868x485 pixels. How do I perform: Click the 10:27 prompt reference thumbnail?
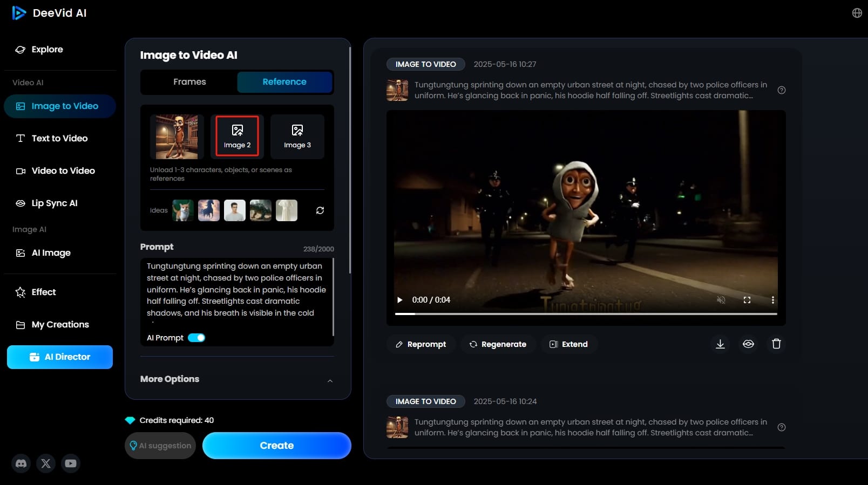pyautogui.click(x=397, y=90)
